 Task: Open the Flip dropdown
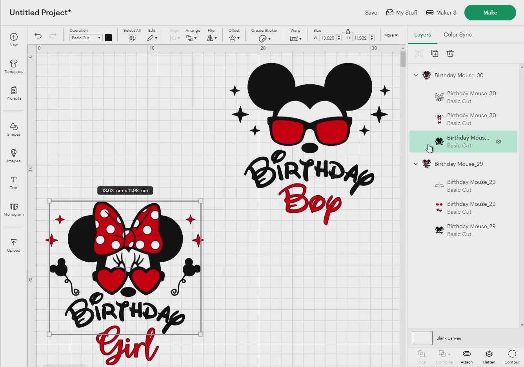[x=212, y=38]
